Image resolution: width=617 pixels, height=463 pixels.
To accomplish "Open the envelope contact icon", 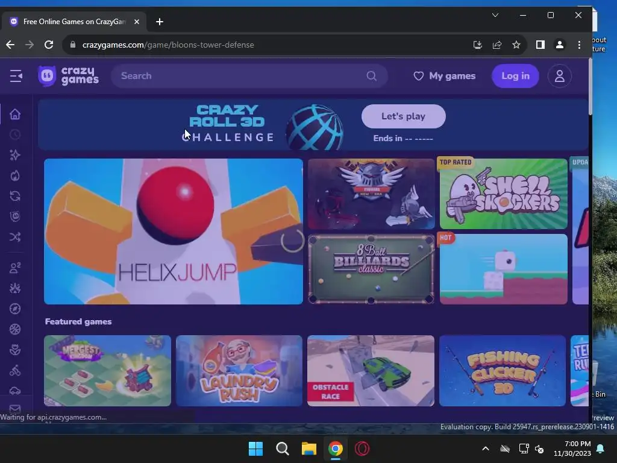I will (x=15, y=409).
